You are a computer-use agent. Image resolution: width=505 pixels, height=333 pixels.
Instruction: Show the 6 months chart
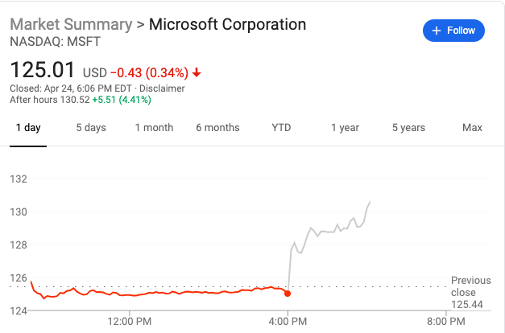217,128
